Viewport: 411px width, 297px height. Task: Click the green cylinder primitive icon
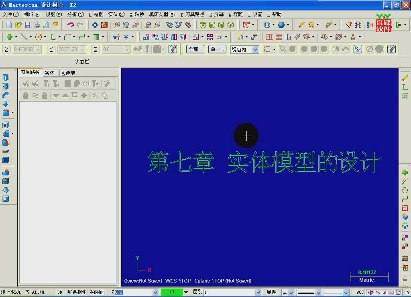coord(96,37)
